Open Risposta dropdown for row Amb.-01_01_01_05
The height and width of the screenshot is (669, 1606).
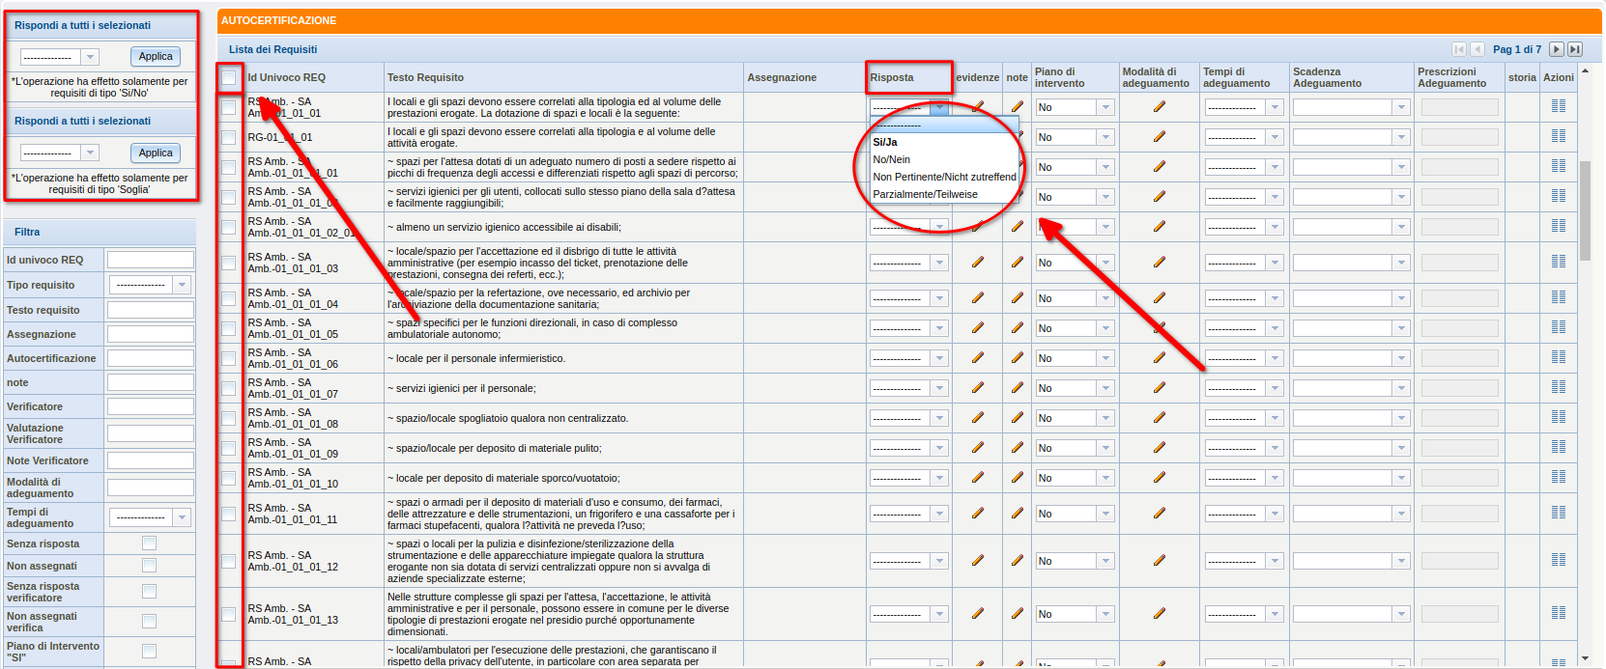[x=909, y=328]
